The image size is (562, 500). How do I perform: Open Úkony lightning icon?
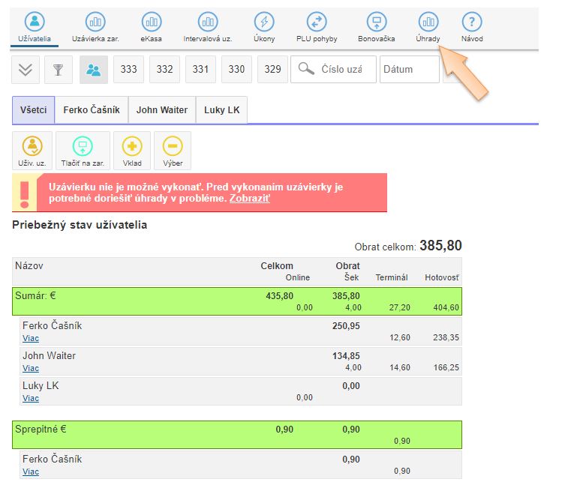pyautogui.click(x=264, y=22)
